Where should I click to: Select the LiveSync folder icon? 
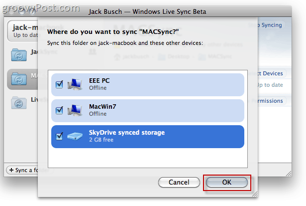pyautogui.click(x=19, y=103)
